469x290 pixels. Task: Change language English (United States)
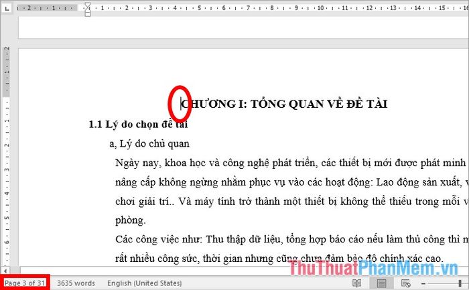(x=145, y=283)
